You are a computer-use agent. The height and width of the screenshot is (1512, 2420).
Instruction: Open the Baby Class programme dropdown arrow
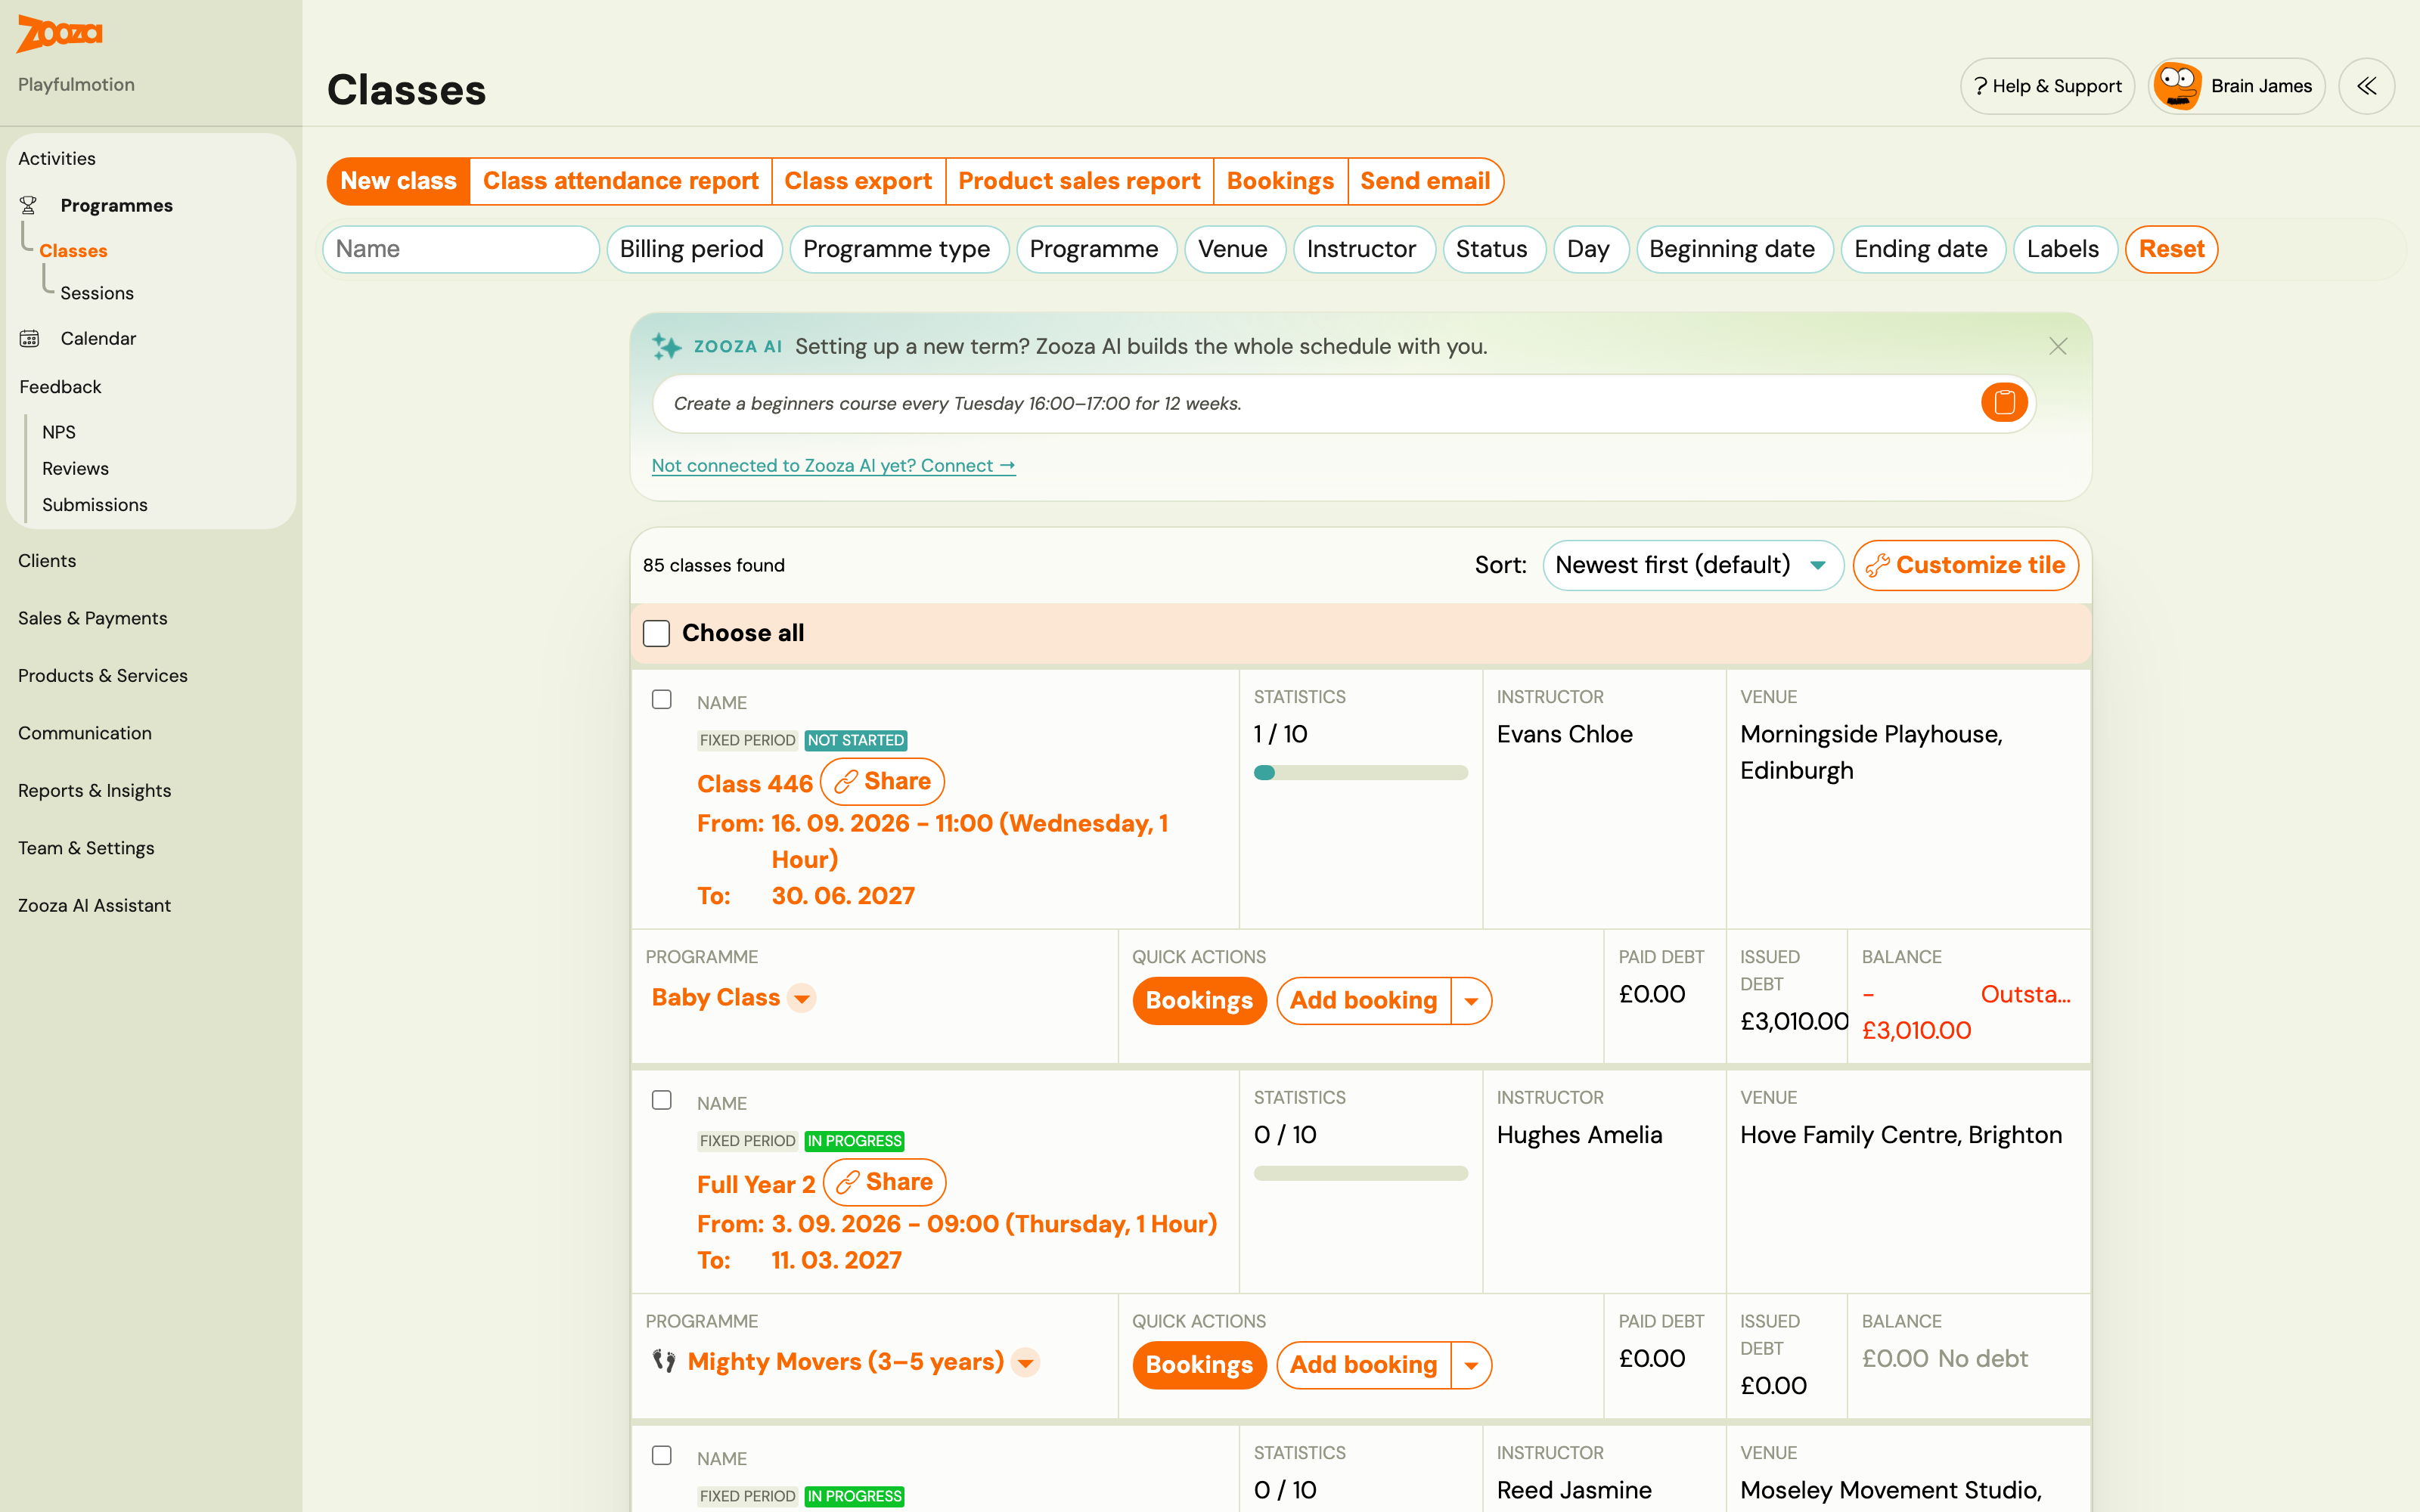tap(802, 998)
